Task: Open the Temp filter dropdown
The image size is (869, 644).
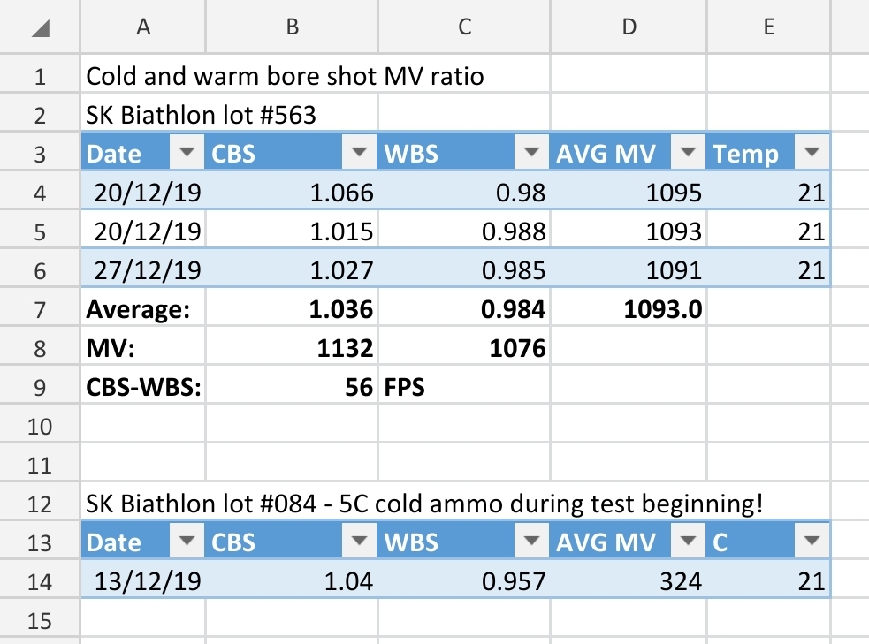Action: pyautogui.click(x=812, y=151)
